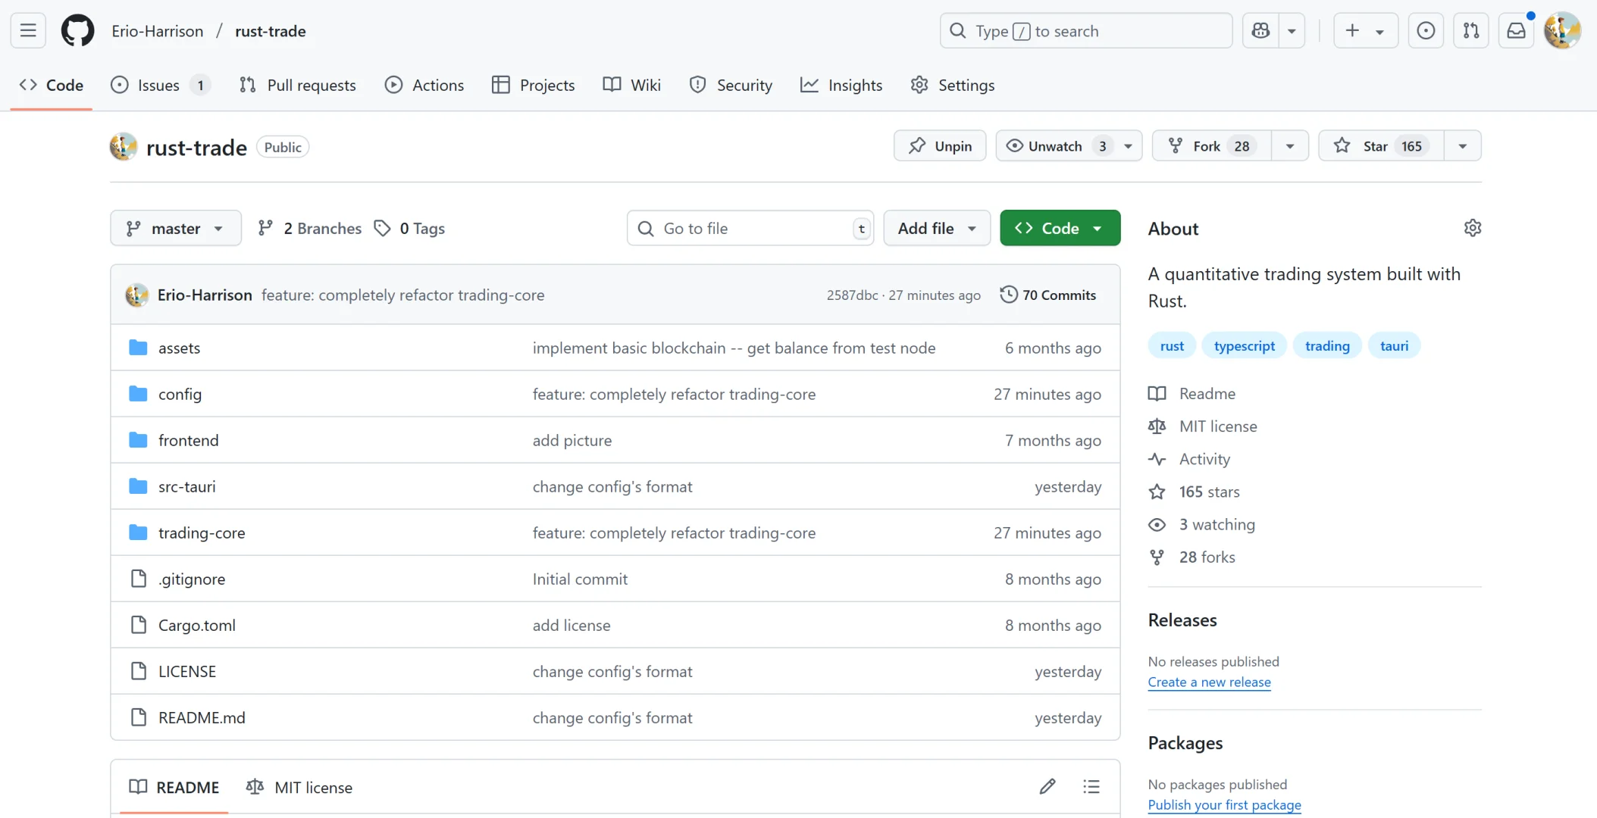The image size is (1597, 818).
Task: Open the notifications inbox icon
Action: [x=1516, y=31]
